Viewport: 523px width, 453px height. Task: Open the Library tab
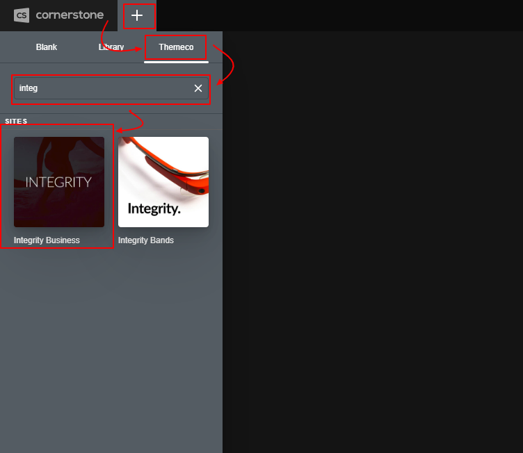click(111, 47)
